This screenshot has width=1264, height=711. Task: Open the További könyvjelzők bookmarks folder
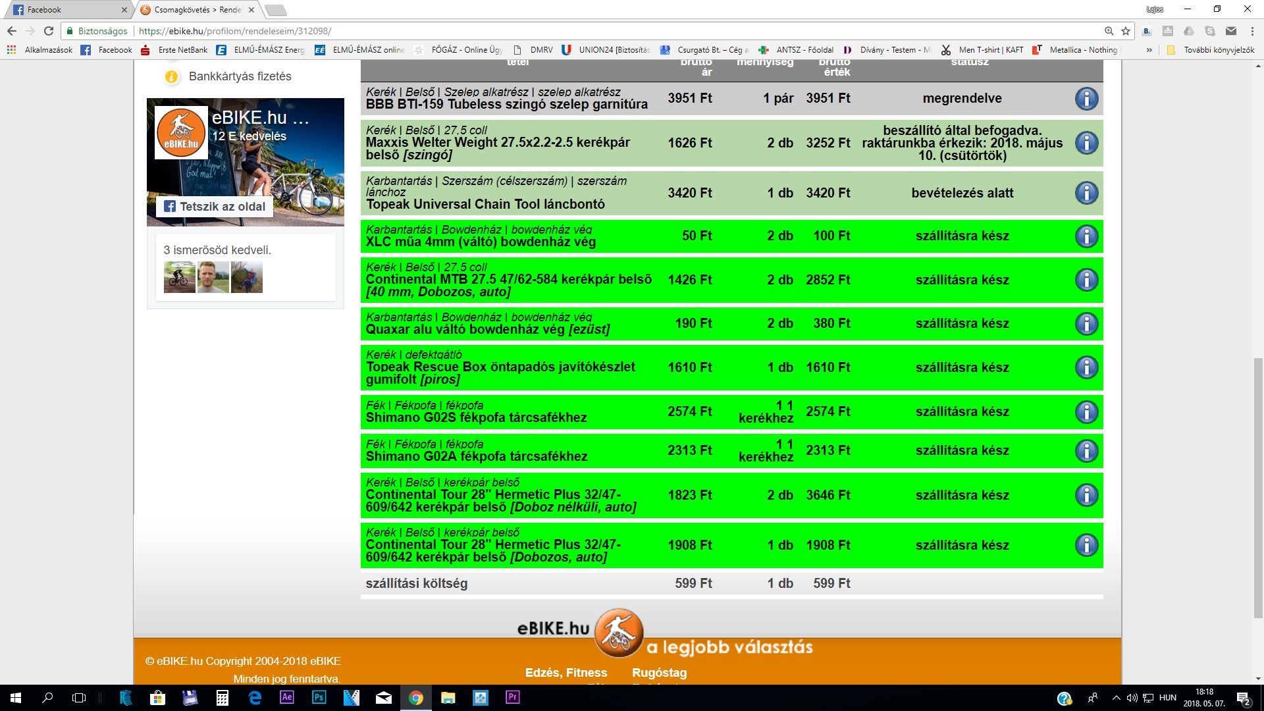[1211, 50]
